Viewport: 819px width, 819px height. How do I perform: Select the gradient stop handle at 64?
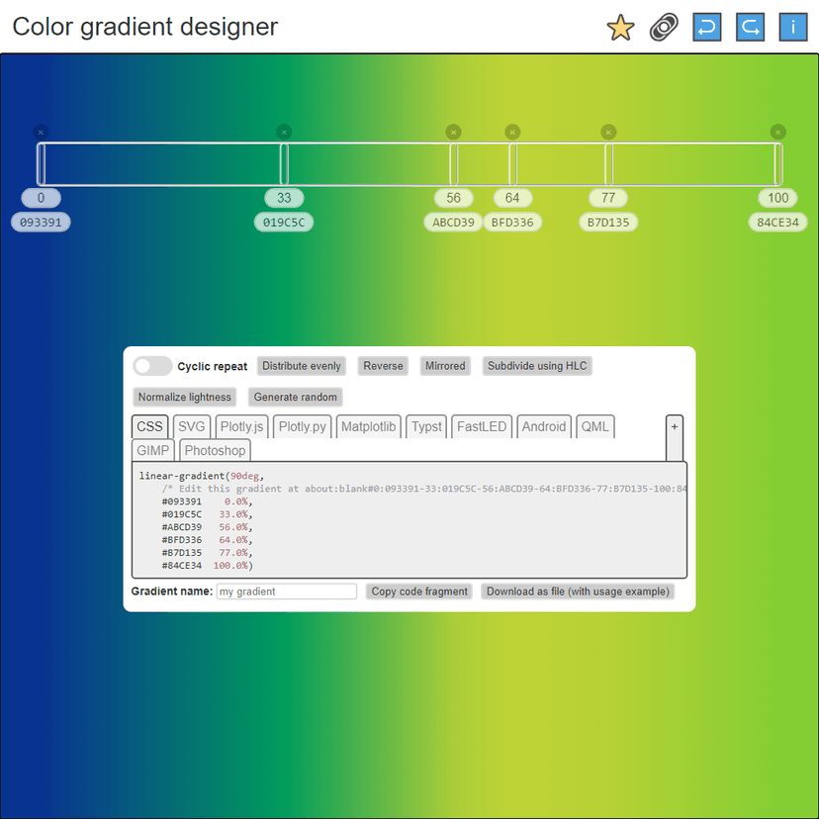(512, 163)
